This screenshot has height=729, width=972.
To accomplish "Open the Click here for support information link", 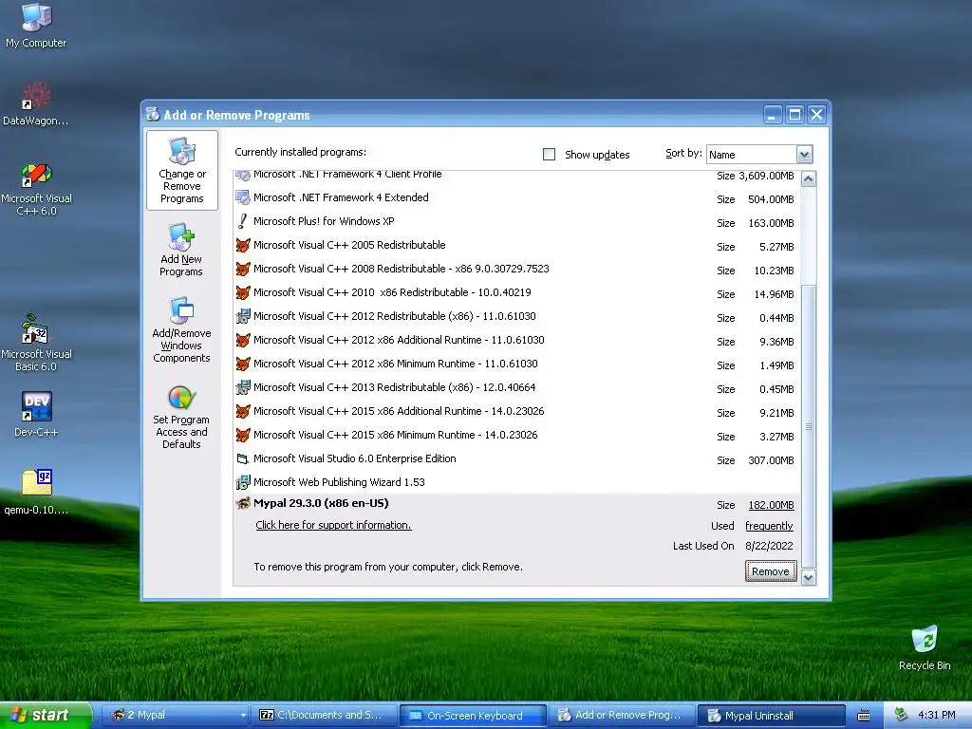I will point(333,525).
